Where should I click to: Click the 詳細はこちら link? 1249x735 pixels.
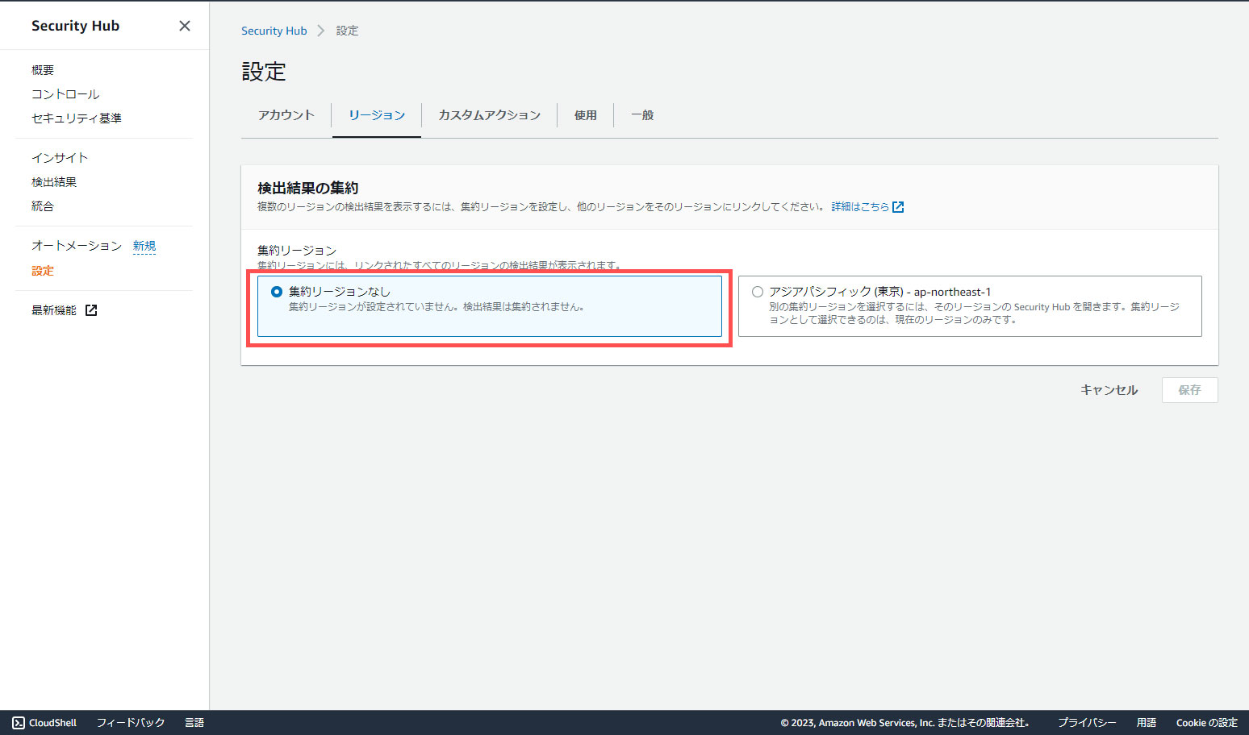click(860, 207)
